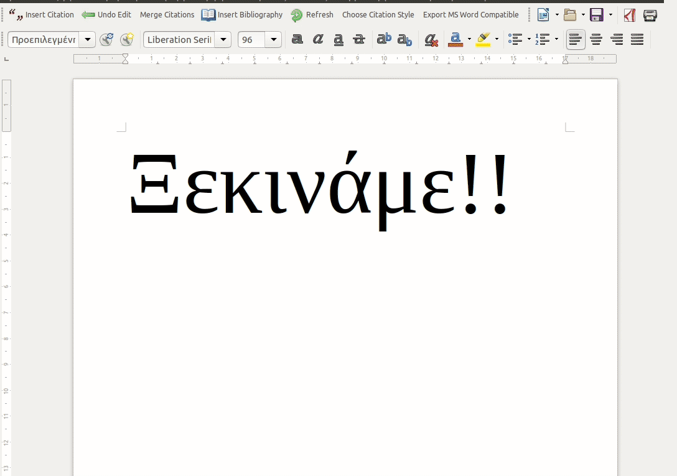This screenshot has width=677, height=476.
Task: Toggle Strikethrough formatting
Action: 359,40
